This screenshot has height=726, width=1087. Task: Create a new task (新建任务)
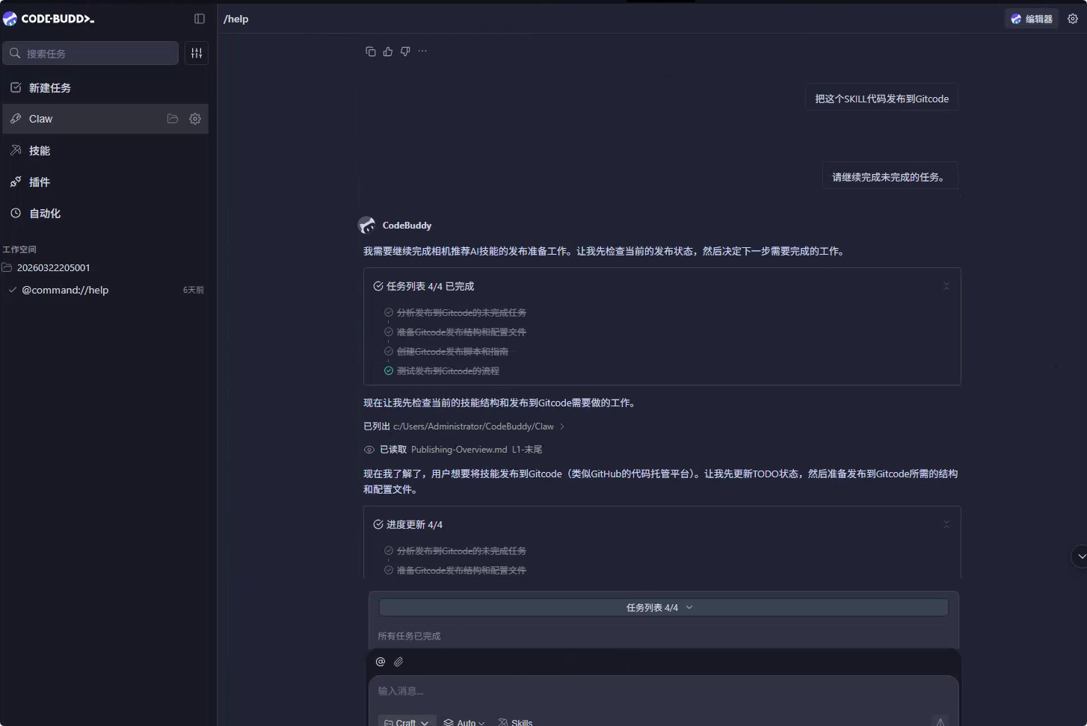pyautogui.click(x=105, y=87)
